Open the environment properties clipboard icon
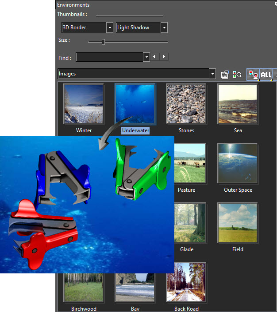Viewport: 277px width, 312px height. coord(225,75)
